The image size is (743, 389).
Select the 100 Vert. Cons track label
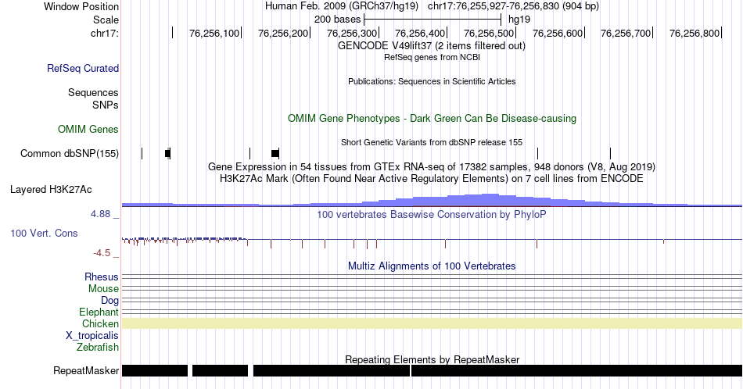point(44,233)
